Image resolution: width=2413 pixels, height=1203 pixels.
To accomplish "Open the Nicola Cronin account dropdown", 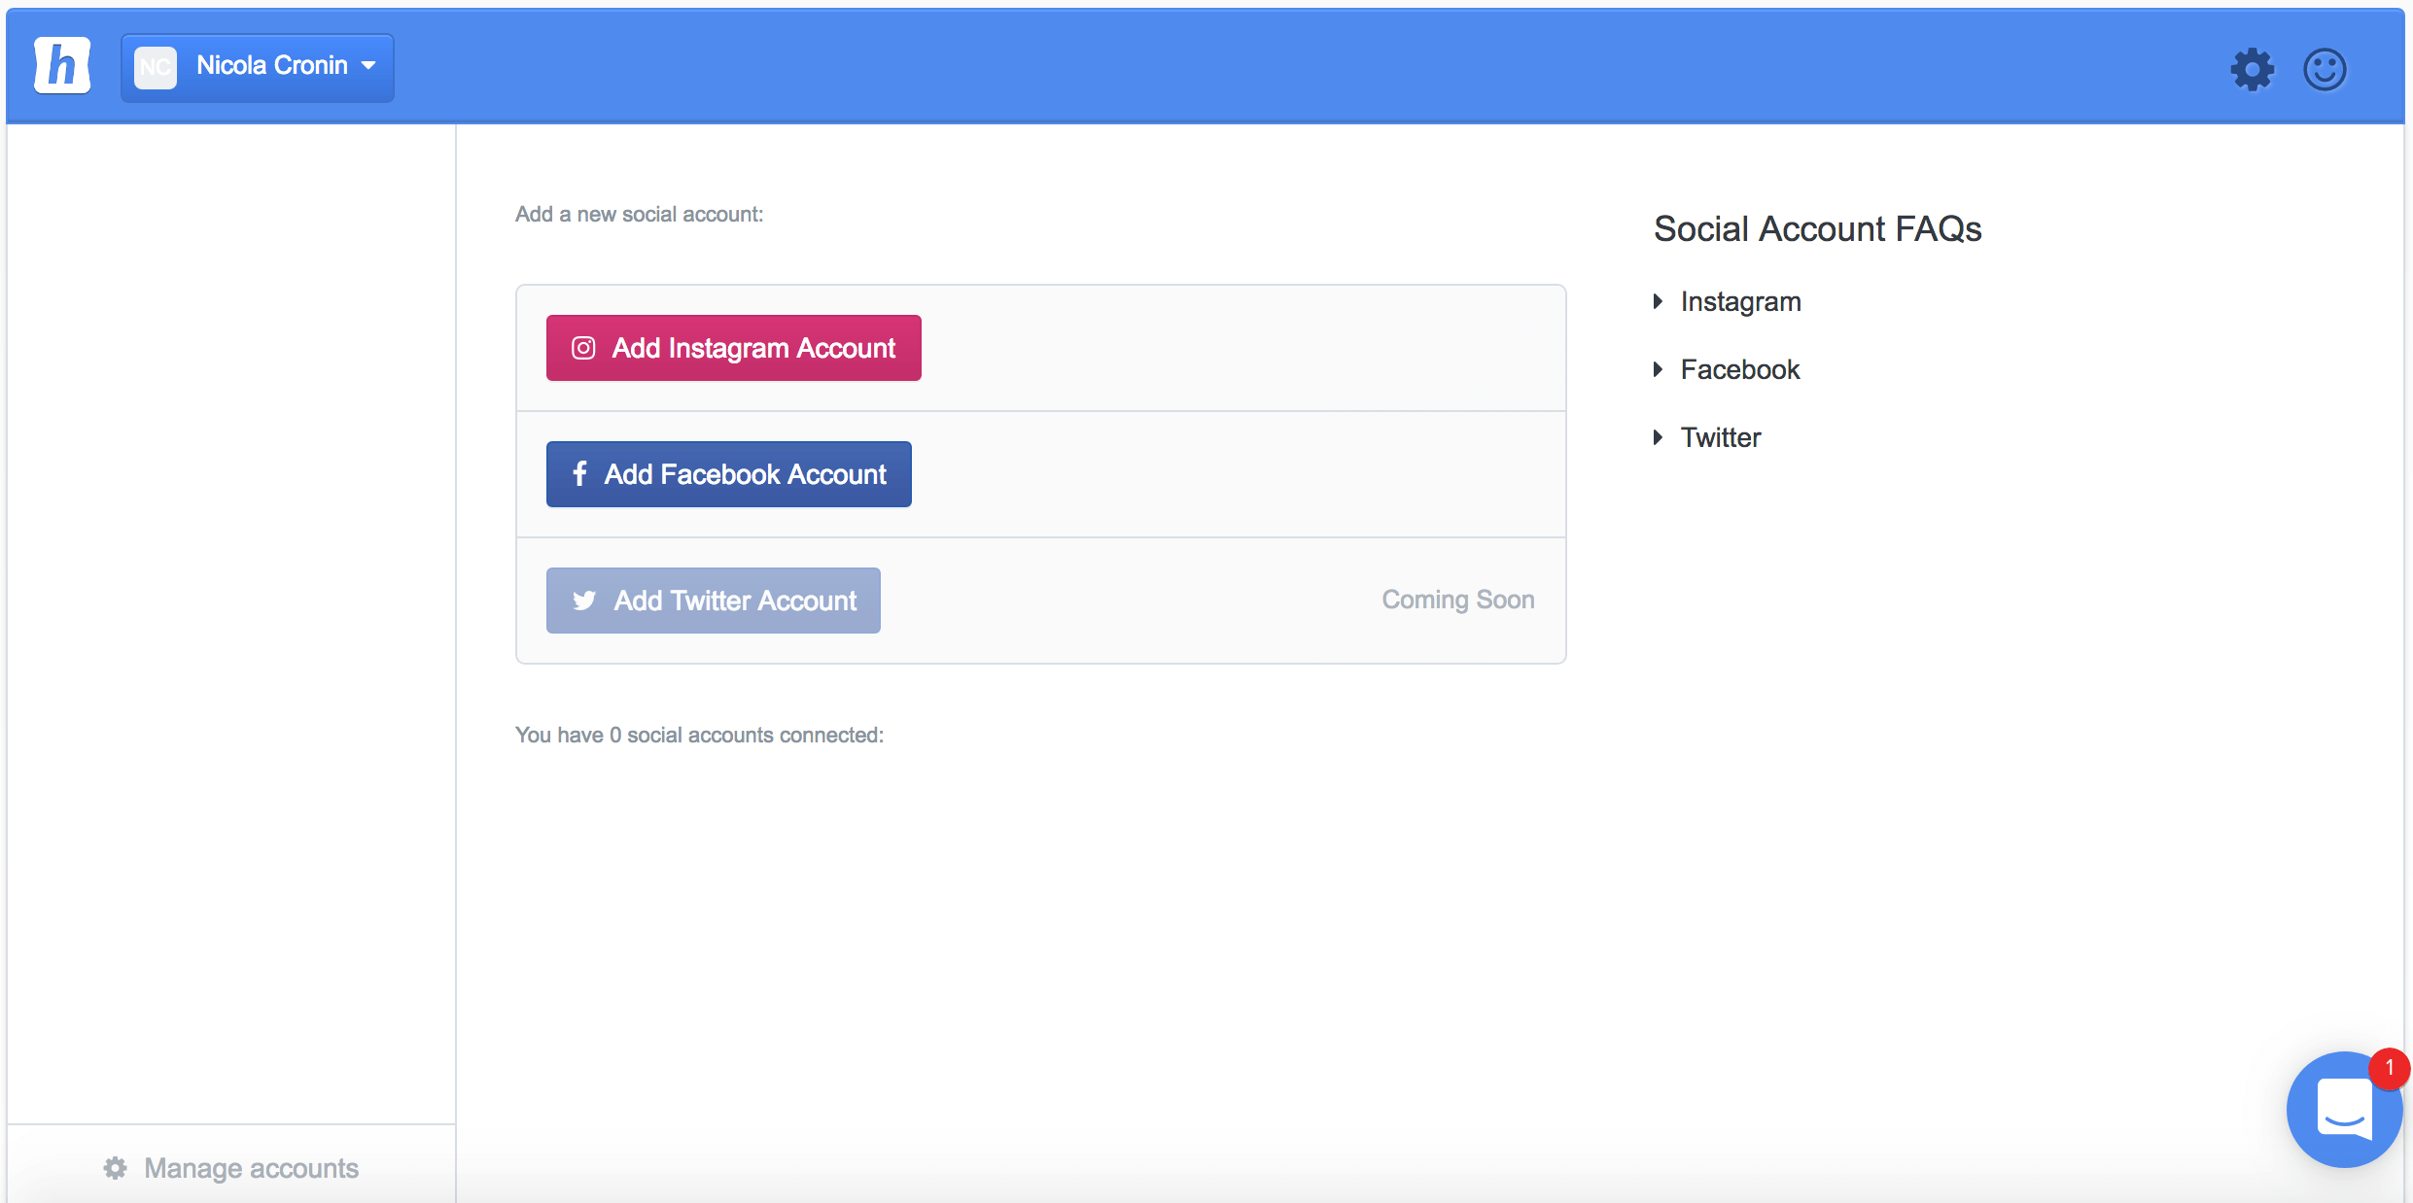I will (258, 67).
